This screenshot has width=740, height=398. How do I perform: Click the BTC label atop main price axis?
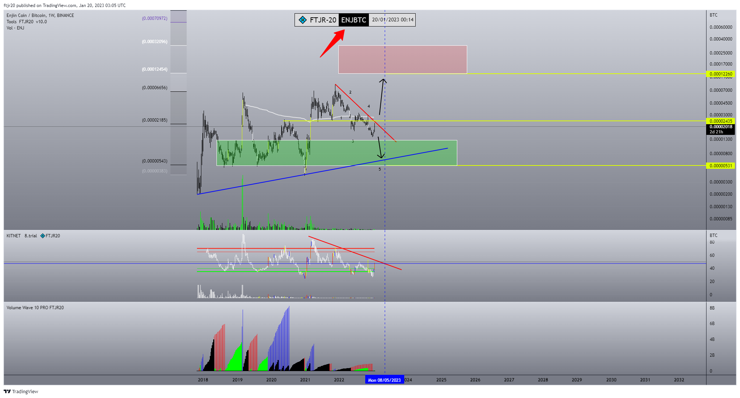click(713, 15)
